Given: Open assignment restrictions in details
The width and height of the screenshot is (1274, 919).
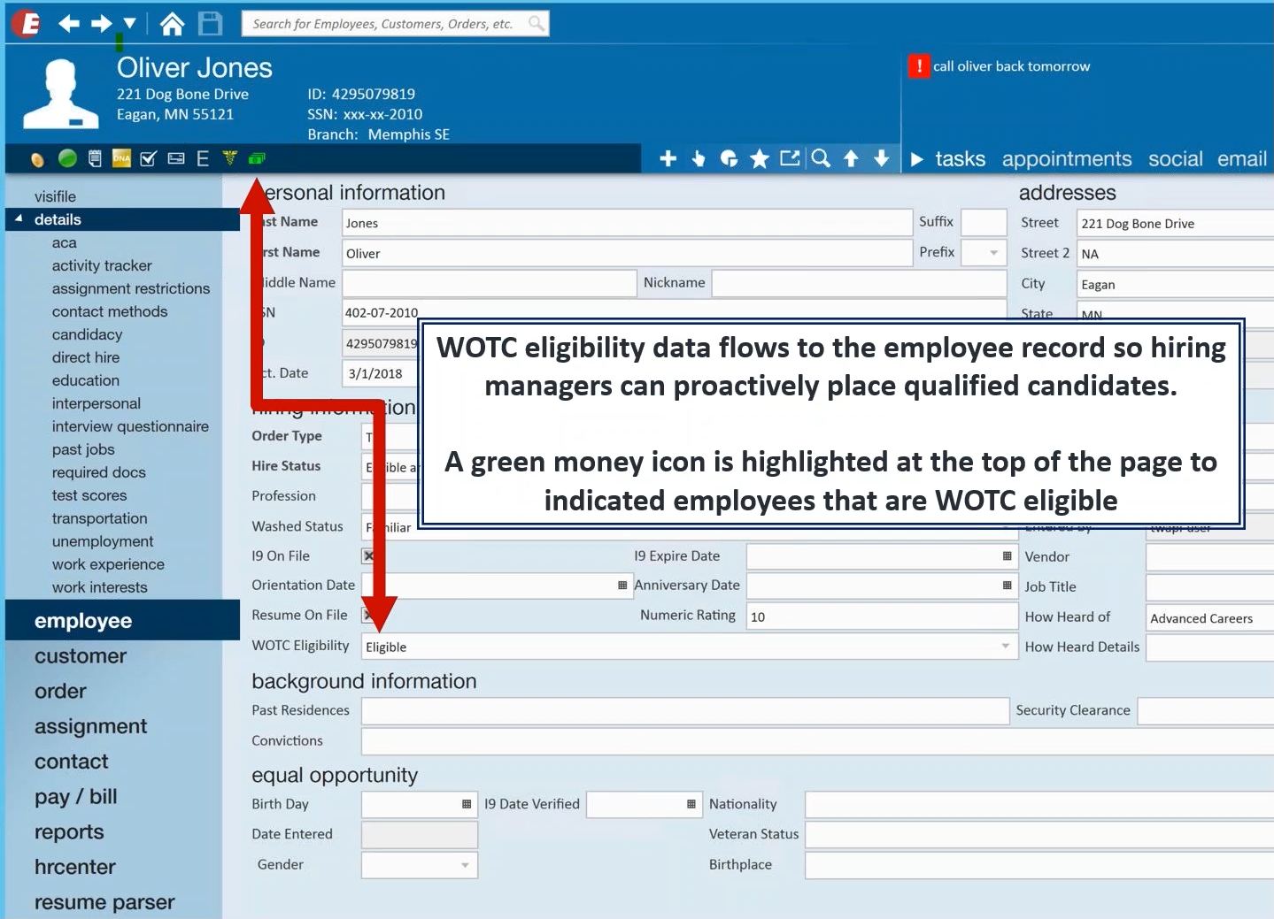Looking at the screenshot, I should point(131,288).
